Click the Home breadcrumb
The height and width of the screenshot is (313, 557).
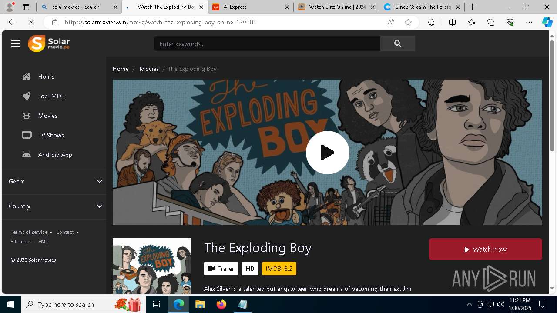point(121,69)
